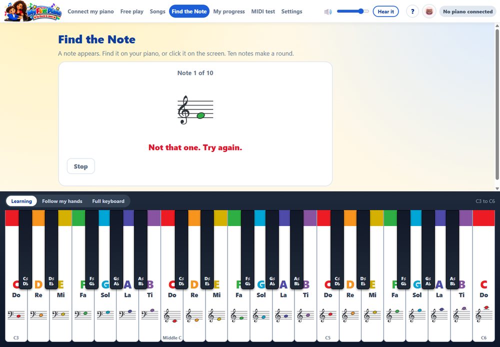The width and height of the screenshot is (500, 347).
Task: Play the purple Ti key before C5
Action: 306,314
